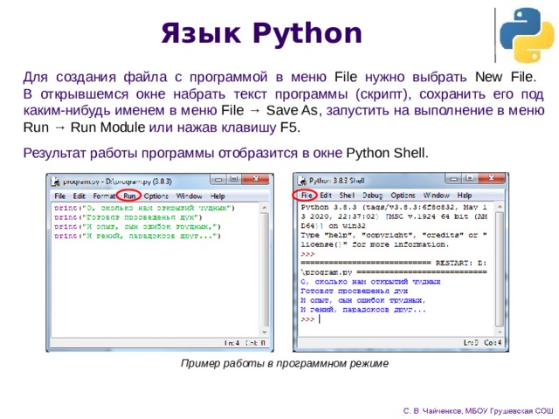Close the Python 3.8.3 Shell window

(x=491, y=178)
